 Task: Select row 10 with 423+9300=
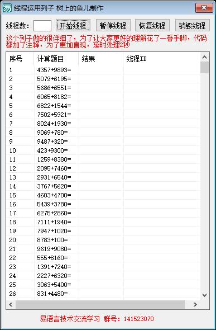[103, 150]
